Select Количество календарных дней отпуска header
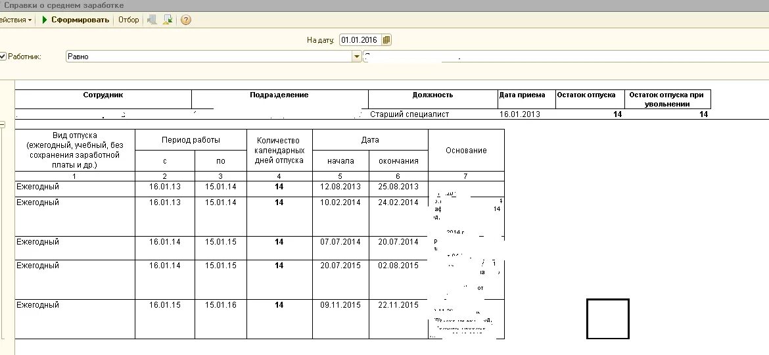 (x=279, y=150)
